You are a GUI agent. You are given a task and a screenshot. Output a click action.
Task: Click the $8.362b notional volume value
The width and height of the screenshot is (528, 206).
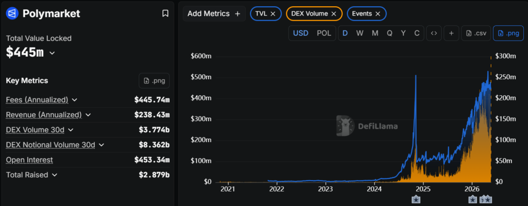coord(154,145)
